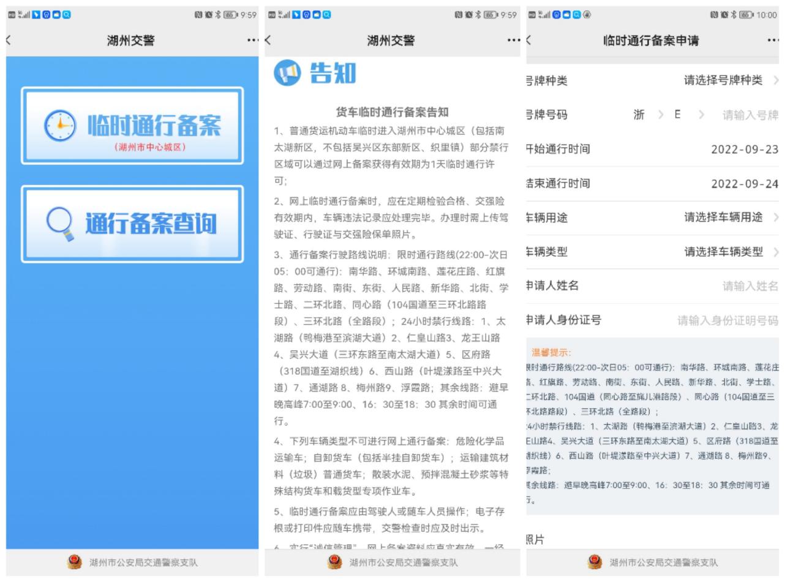Expand the 浙 province prefix picker

pos(647,115)
